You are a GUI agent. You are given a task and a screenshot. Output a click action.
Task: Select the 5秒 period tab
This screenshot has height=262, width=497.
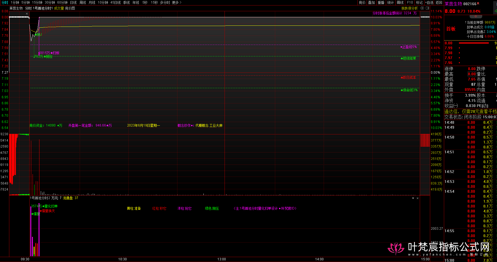coord(145,2)
